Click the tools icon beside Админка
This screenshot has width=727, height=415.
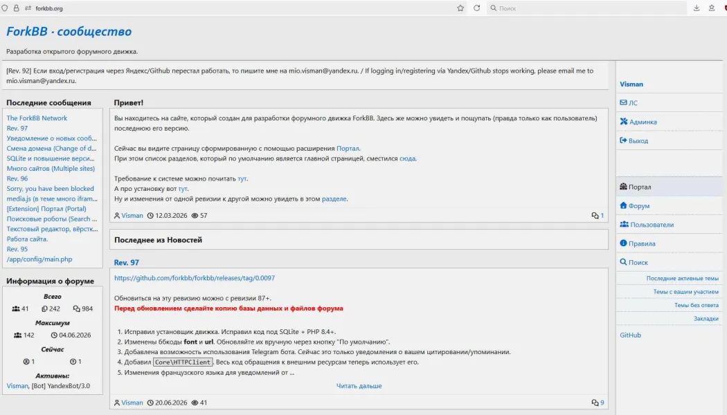pyautogui.click(x=624, y=121)
